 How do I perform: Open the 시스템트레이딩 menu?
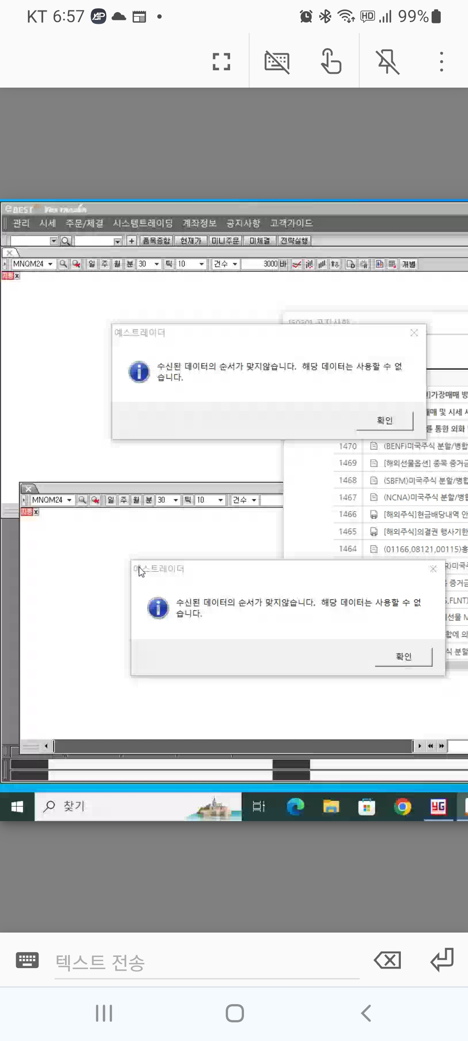pyautogui.click(x=143, y=223)
